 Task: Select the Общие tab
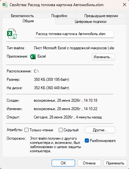pos(28,21)
